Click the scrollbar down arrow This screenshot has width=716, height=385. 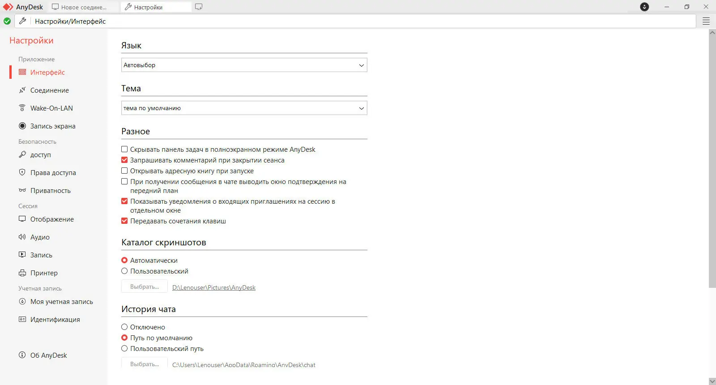[x=712, y=381]
